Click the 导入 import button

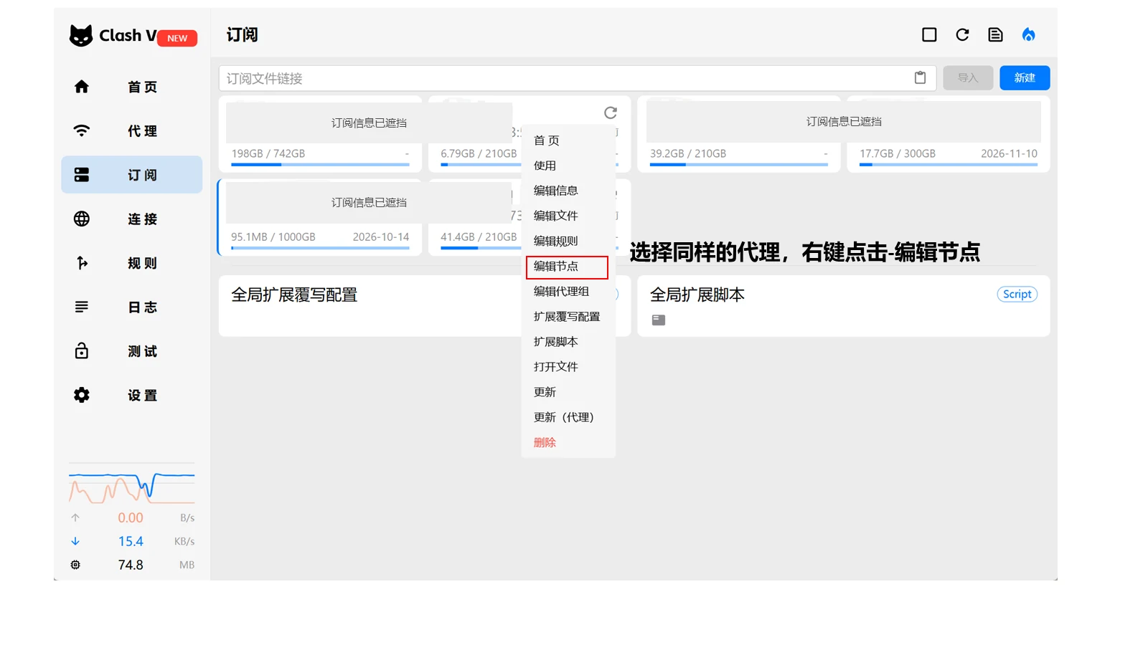(x=968, y=78)
